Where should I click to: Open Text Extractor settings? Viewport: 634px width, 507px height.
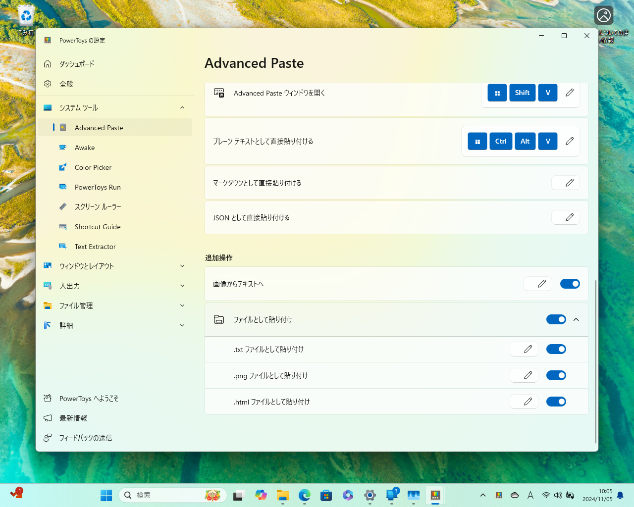tap(115, 247)
